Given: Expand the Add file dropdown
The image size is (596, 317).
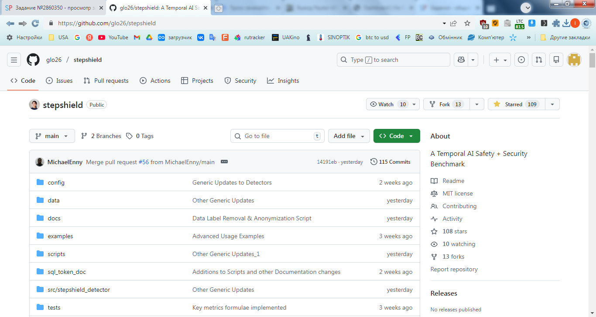Looking at the screenshot, I should pos(349,136).
